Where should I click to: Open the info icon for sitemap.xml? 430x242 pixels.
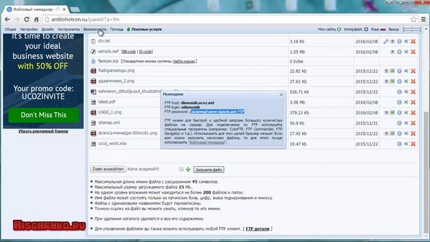coord(399,123)
